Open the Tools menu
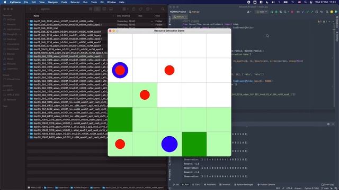The height and width of the screenshot is (190, 339). point(94,2)
